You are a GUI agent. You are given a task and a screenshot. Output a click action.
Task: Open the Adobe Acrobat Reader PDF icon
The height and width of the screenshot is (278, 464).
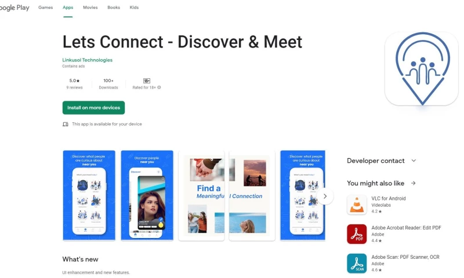pos(357,234)
